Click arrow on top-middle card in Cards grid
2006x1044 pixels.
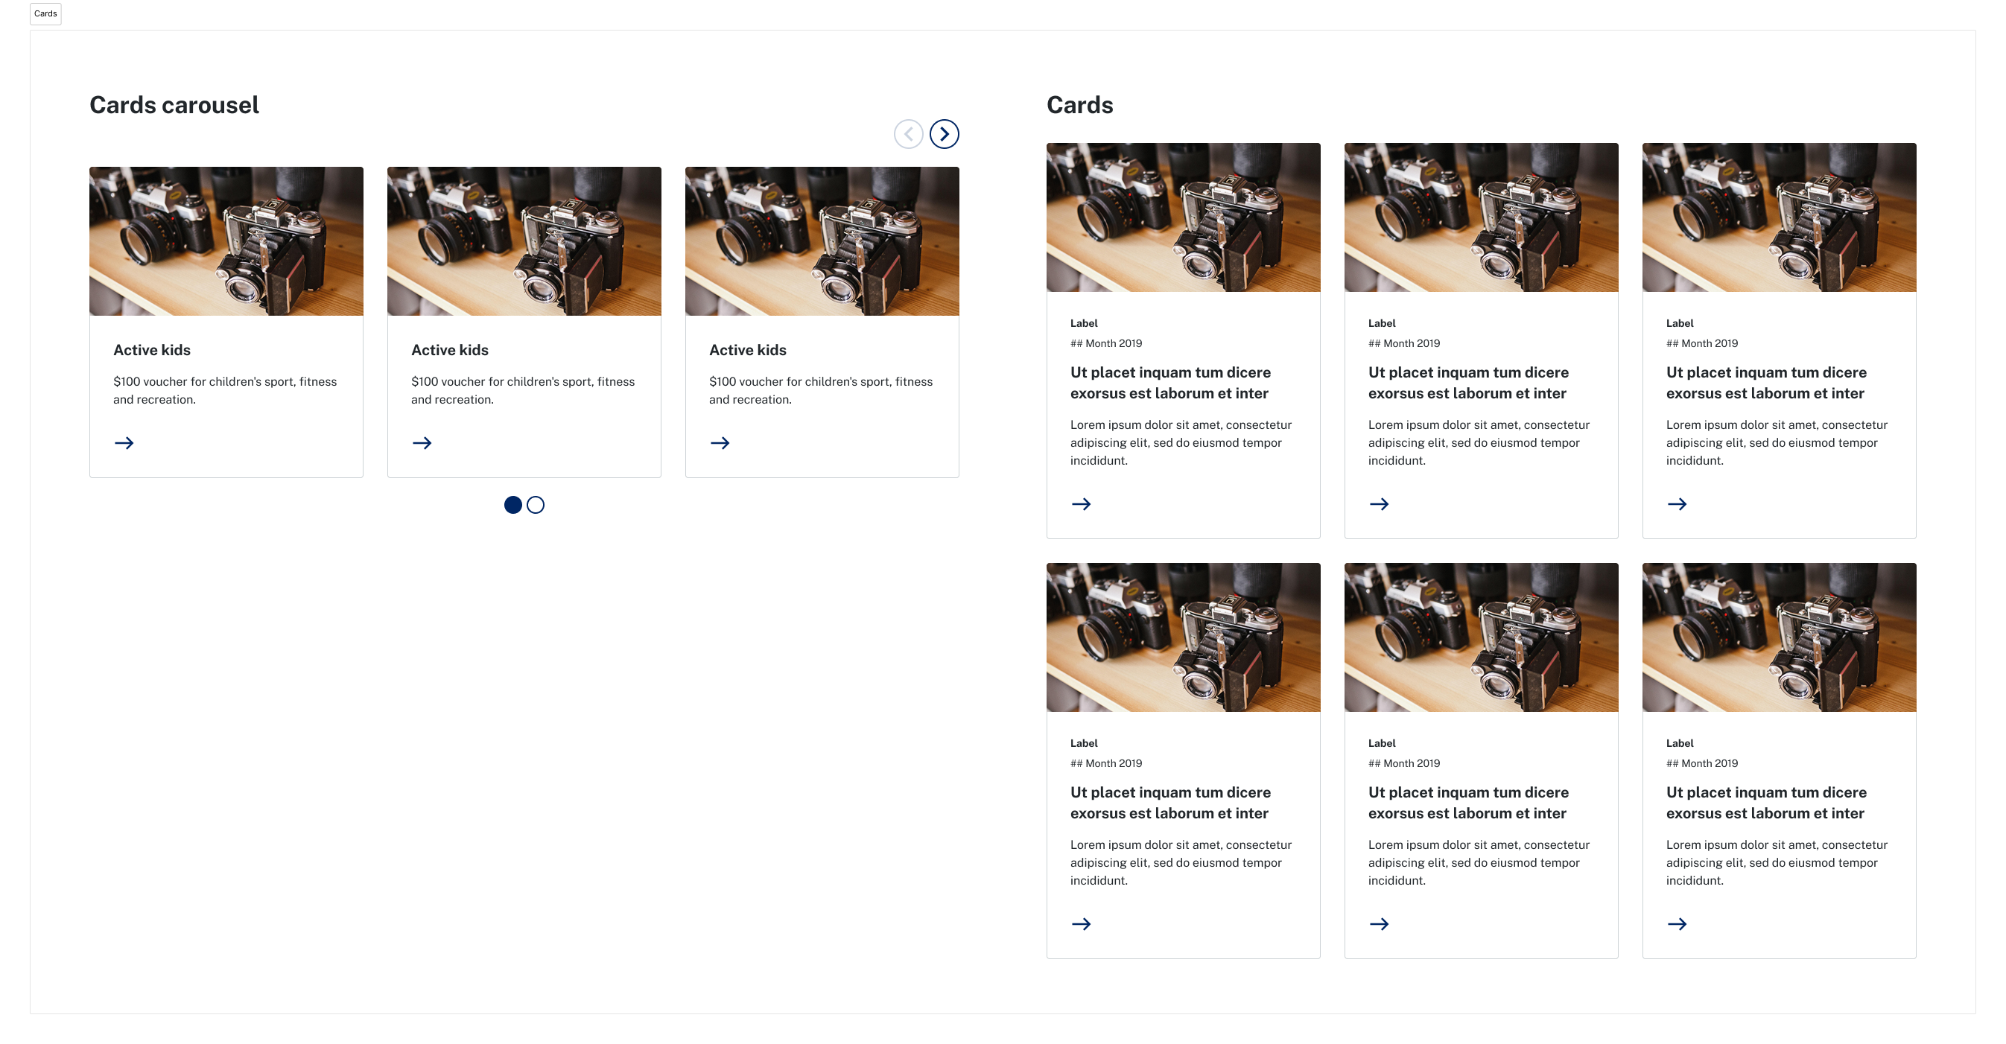point(1379,504)
